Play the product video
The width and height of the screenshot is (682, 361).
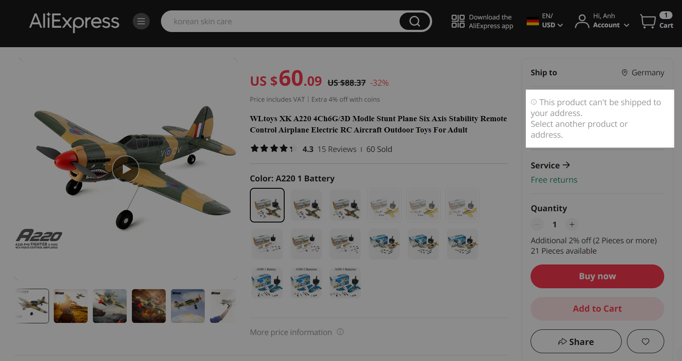[126, 169]
